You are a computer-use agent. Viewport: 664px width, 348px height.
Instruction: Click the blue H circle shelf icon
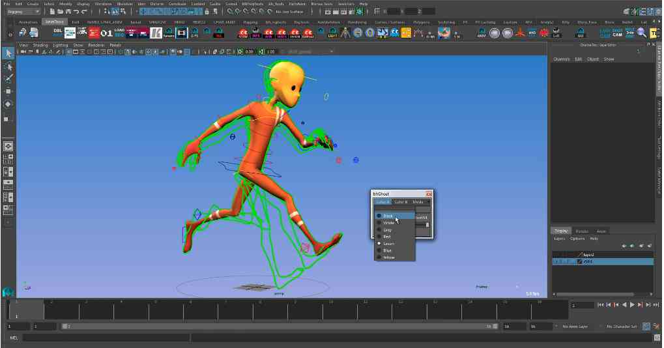point(357,33)
